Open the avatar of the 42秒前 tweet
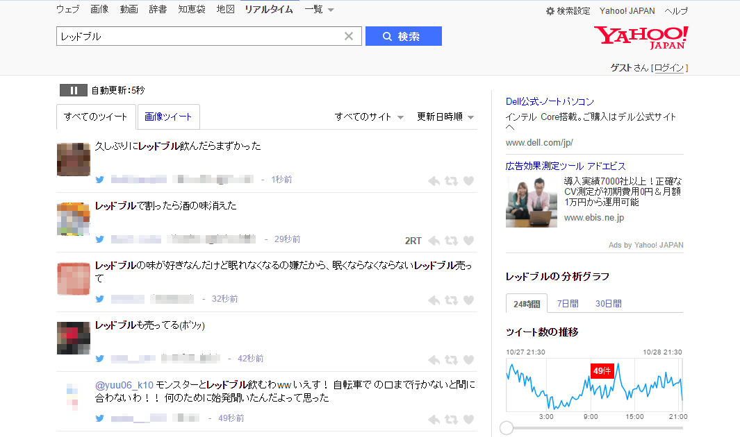This screenshot has width=740, height=437. (x=74, y=338)
